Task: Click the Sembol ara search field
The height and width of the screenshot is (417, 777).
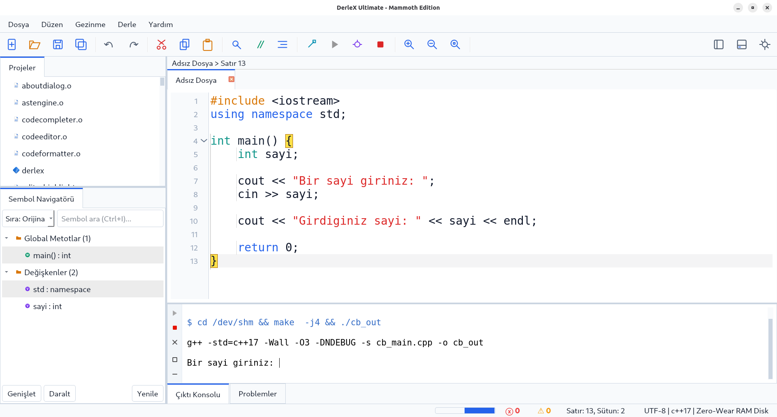Action: pyautogui.click(x=110, y=219)
